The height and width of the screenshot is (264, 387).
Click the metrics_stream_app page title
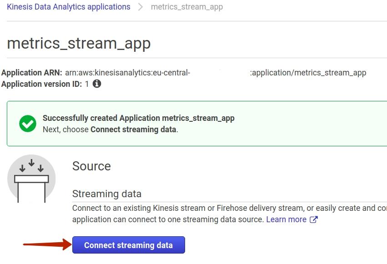[79, 43]
